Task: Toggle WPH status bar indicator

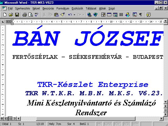Action: [135, 124]
